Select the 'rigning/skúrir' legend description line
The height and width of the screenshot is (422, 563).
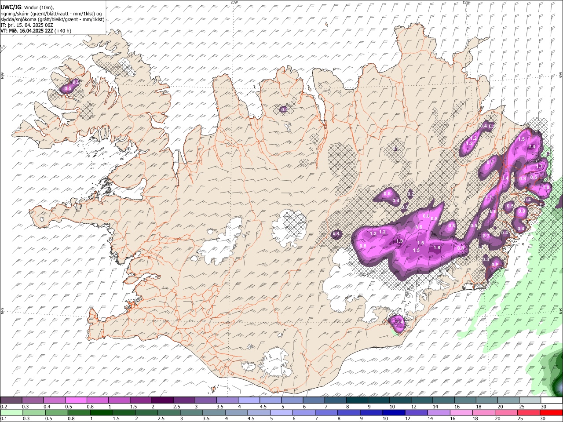52,13
